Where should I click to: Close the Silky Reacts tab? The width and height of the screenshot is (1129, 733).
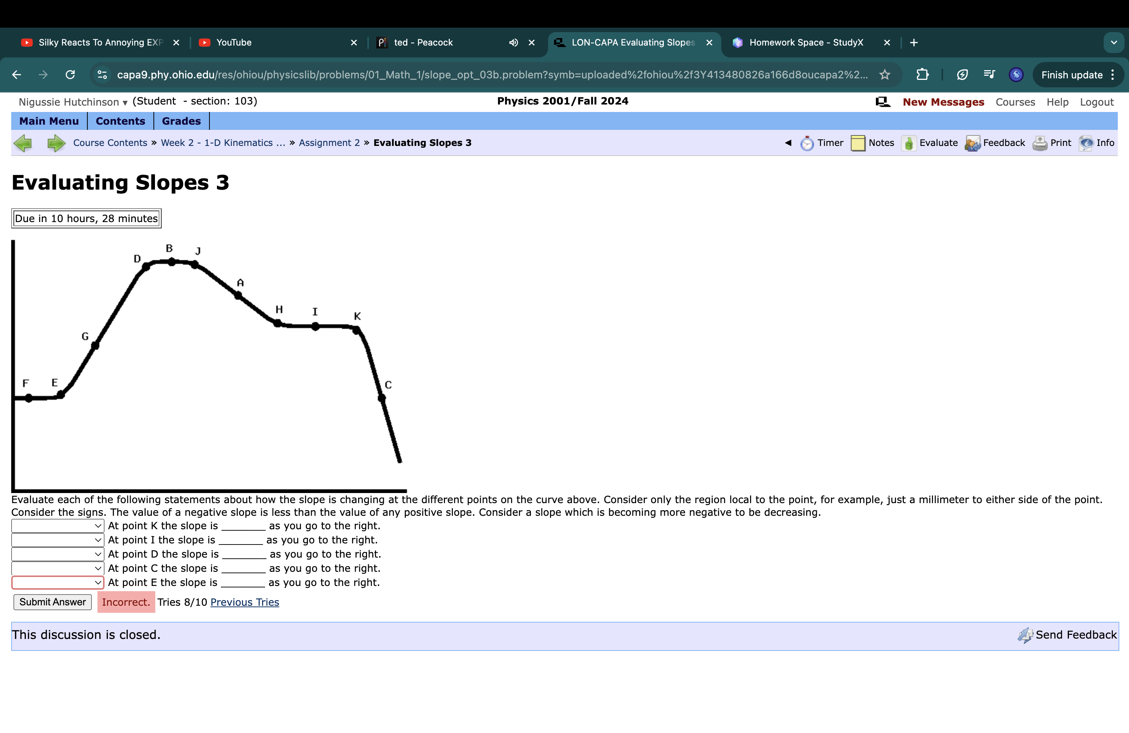point(176,43)
